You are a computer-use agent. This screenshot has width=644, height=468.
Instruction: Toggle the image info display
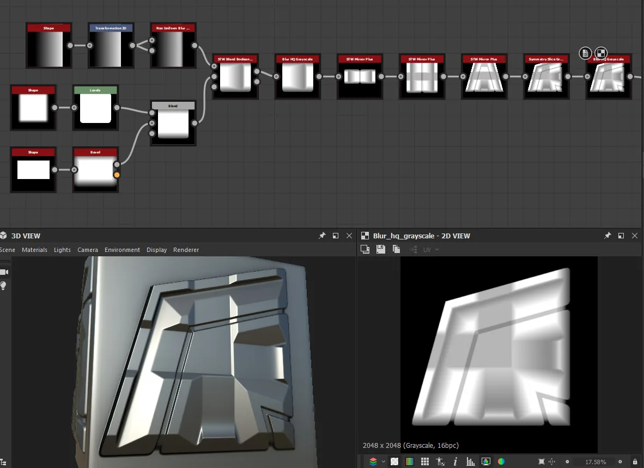point(455,461)
